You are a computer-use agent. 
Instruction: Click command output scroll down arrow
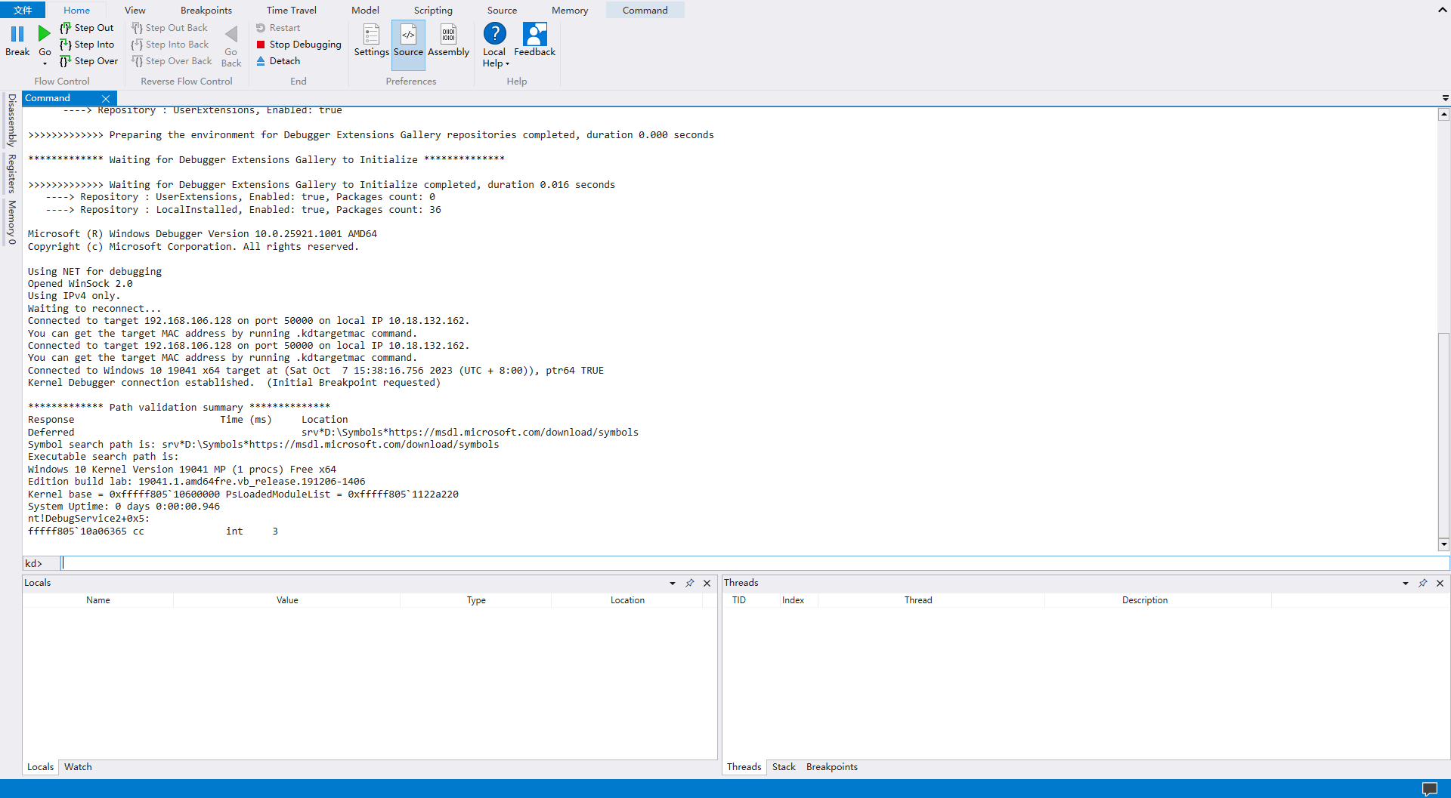coord(1443,544)
